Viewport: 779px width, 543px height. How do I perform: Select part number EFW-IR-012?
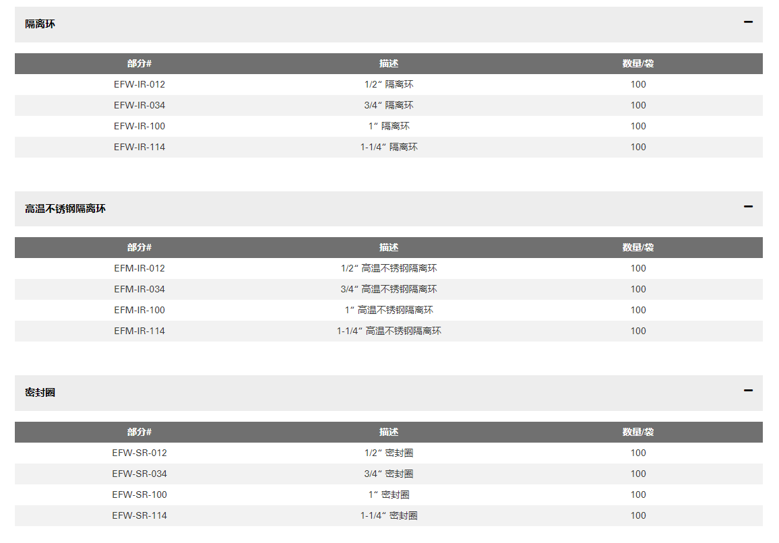tap(139, 84)
